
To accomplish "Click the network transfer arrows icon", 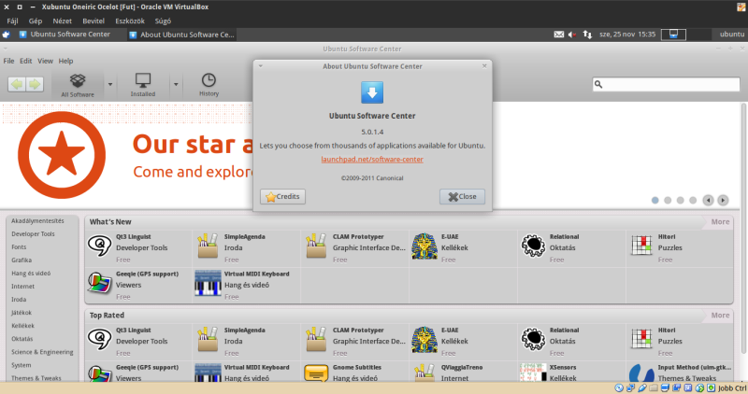I will (x=587, y=35).
